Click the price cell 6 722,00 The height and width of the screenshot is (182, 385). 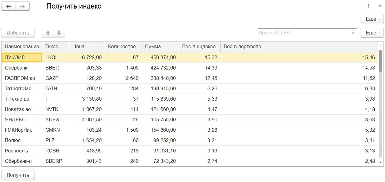pyautogui.click(x=87, y=57)
